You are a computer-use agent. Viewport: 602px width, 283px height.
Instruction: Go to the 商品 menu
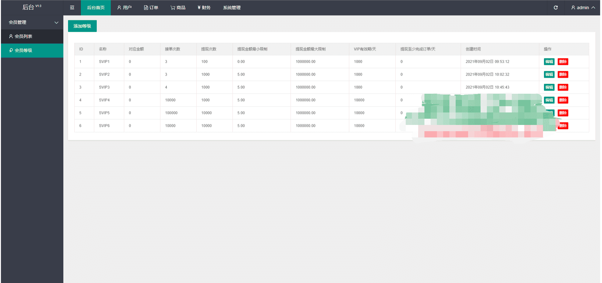tap(178, 8)
